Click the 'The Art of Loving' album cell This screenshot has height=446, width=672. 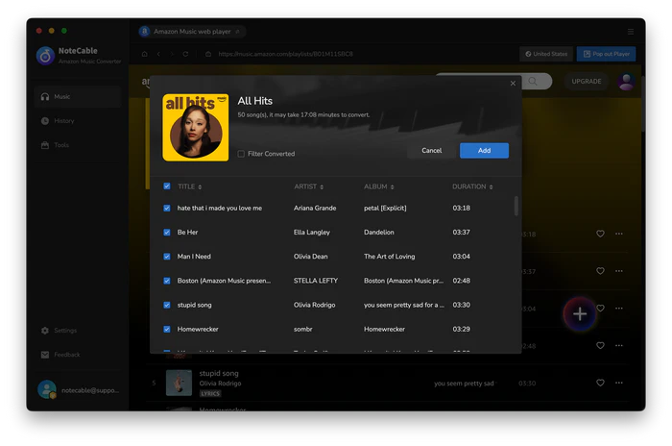pyautogui.click(x=389, y=257)
